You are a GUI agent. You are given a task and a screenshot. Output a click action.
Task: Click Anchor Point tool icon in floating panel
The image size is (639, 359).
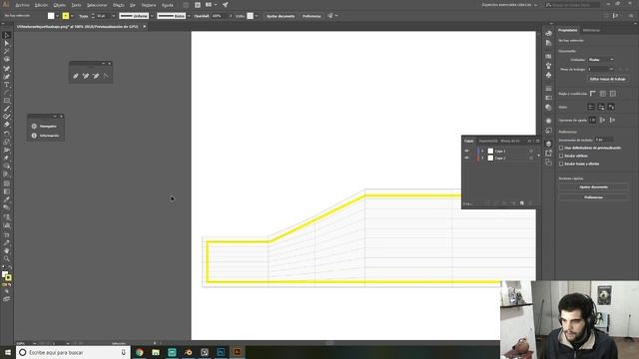point(106,76)
